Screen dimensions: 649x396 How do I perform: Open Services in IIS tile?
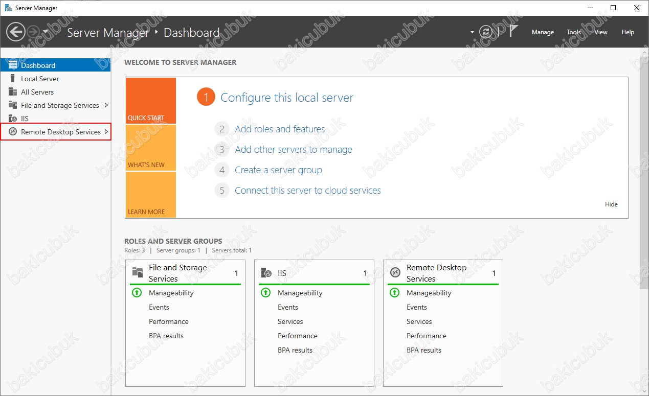(290, 321)
